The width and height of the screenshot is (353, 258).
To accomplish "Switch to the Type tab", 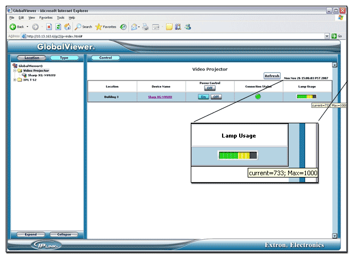I will [64, 58].
